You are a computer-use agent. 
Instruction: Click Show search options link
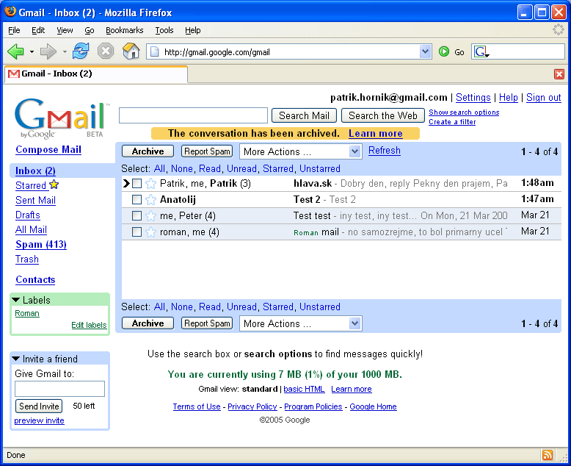coord(464,112)
